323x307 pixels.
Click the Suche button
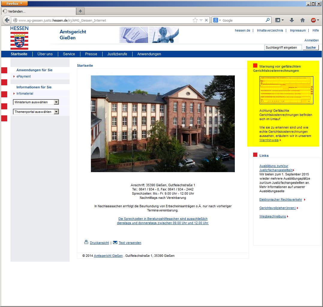311,47
